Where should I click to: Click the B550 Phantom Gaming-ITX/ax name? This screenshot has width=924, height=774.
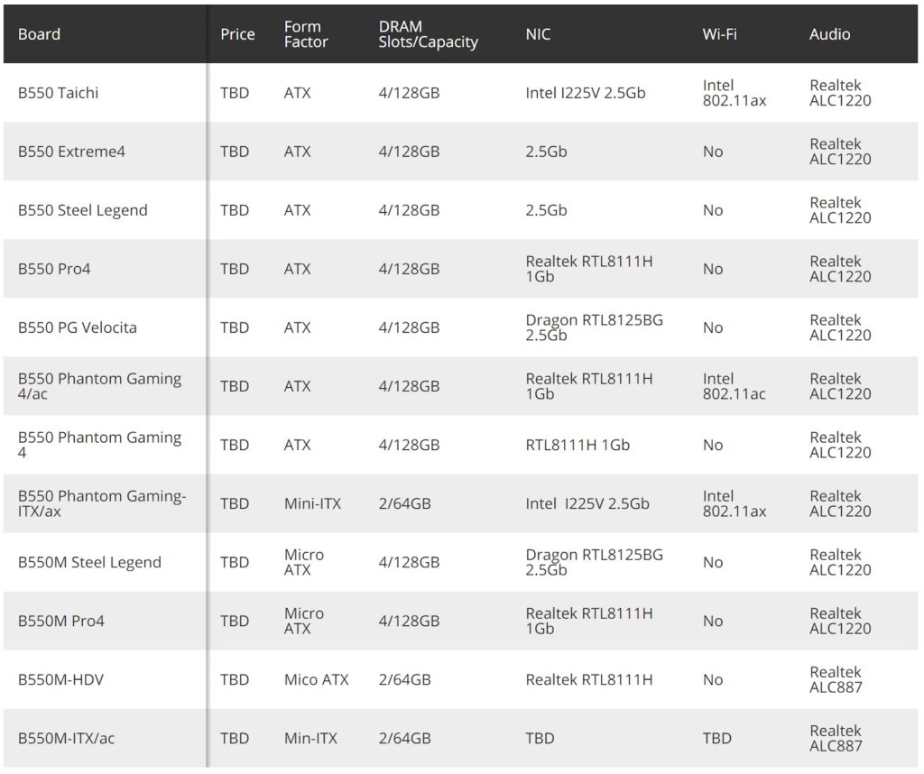pyautogui.click(x=101, y=503)
